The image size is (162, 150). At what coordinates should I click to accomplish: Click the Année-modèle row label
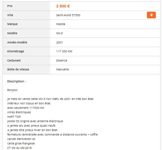pyautogui.click(x=17, y=42)
